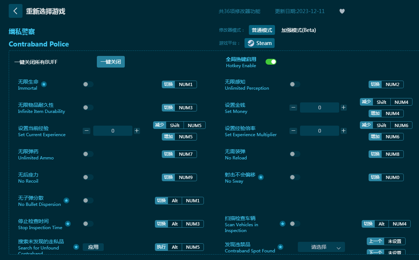Click the heart favorite icon
The height and width of the screenshot is (260, 419).
point(342,11)
